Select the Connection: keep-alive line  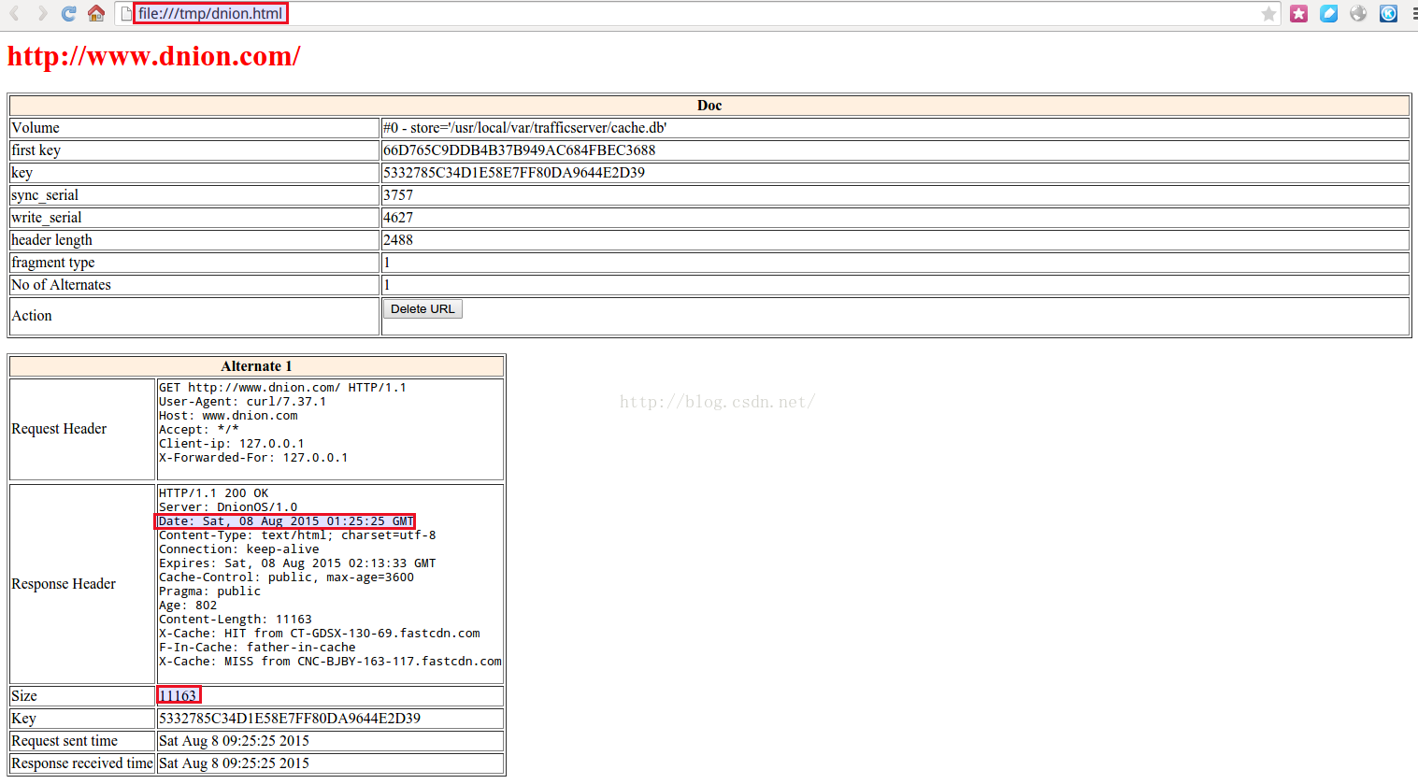(x=239, y=549)
